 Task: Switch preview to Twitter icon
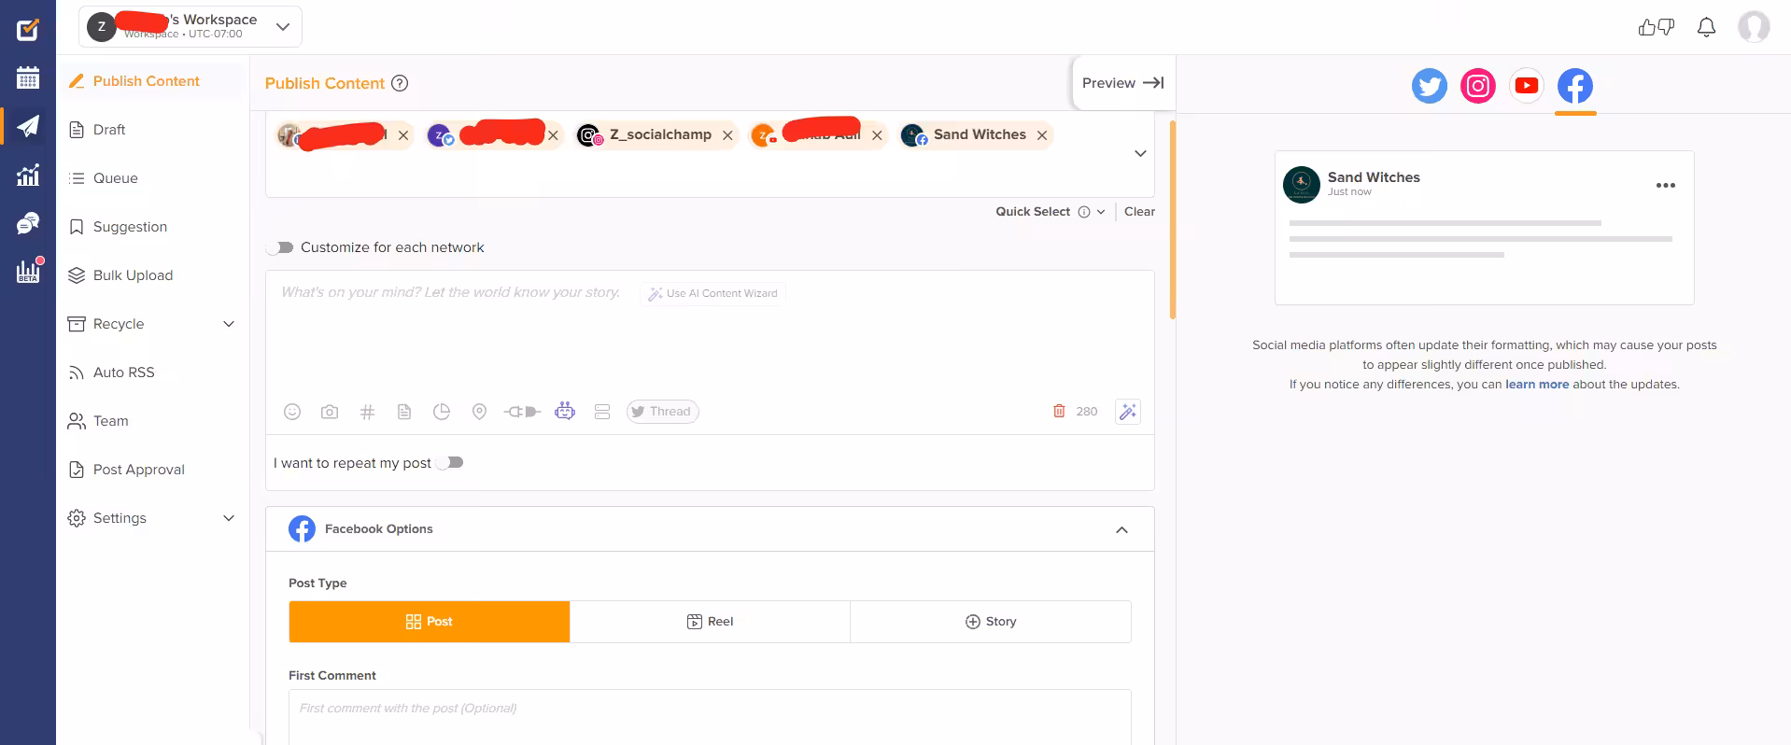(x=1430, y=86)
